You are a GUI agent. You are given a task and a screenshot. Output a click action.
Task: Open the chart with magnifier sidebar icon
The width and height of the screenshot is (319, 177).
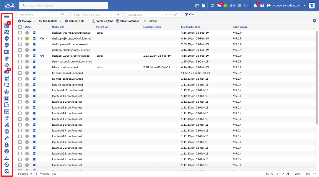click(x=6, y=52)
